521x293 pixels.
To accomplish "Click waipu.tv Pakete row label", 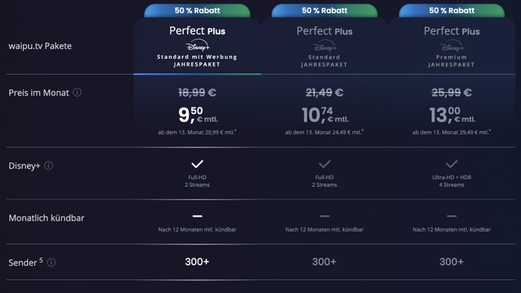I will 40,46.
